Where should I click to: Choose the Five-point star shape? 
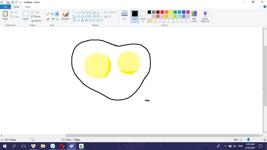pyautogui.click(x=82, y=20)
